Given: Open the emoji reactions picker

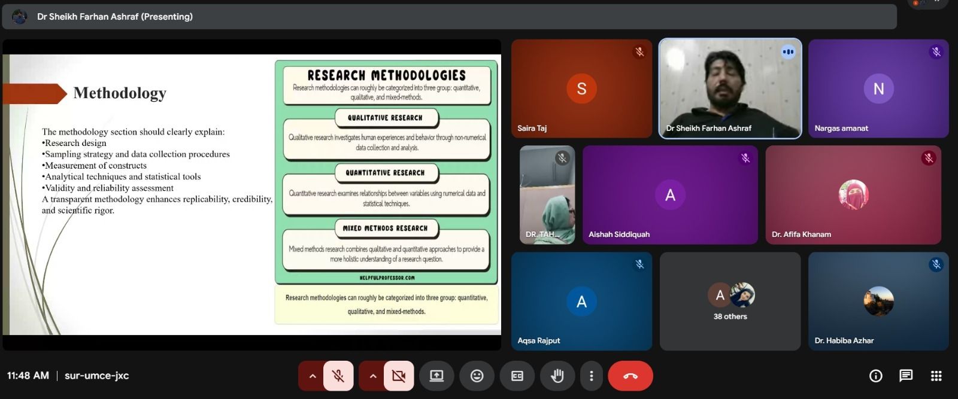Looking at the screenshot, I should (x=477, y=376).
